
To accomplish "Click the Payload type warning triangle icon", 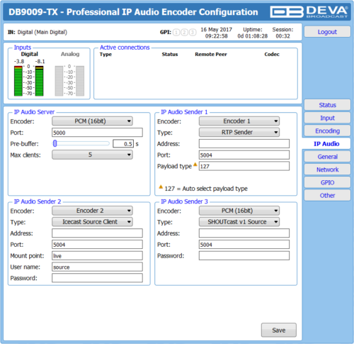I will (195, 165).
